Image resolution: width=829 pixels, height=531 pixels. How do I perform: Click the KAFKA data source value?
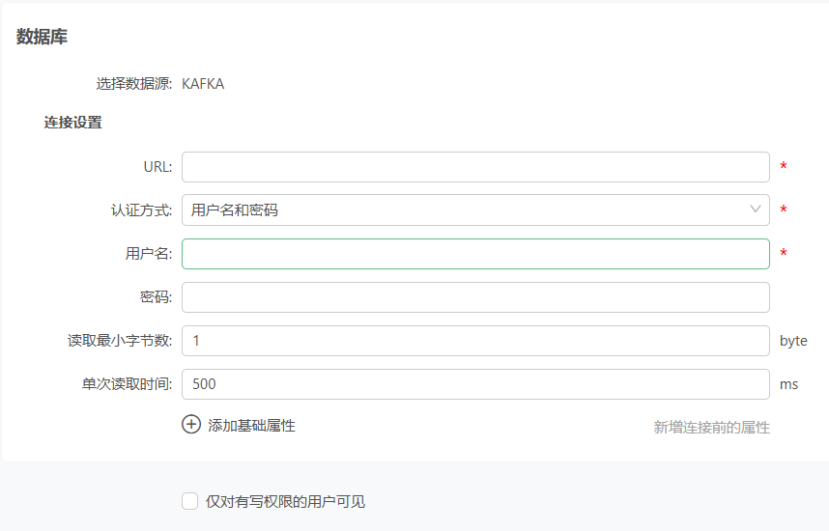[x=203, y=84]
